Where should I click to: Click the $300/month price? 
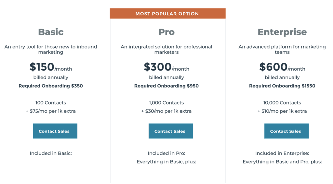[x=166, y=67]
